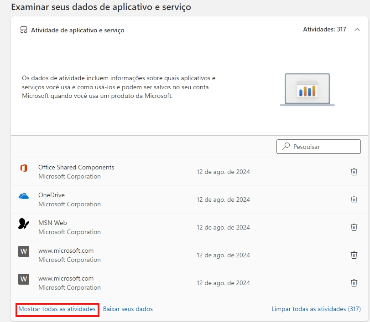This screenshot has width=370, height=322.
Task: Open Baixar seus dados link
Action: click(128, 309)
